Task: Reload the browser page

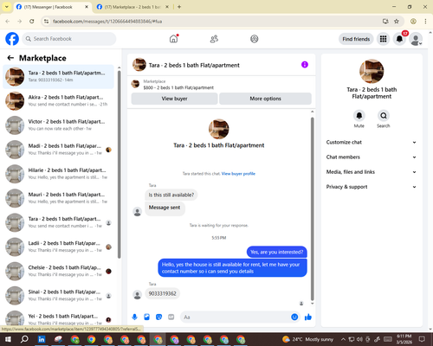Action: coord(32,21)
